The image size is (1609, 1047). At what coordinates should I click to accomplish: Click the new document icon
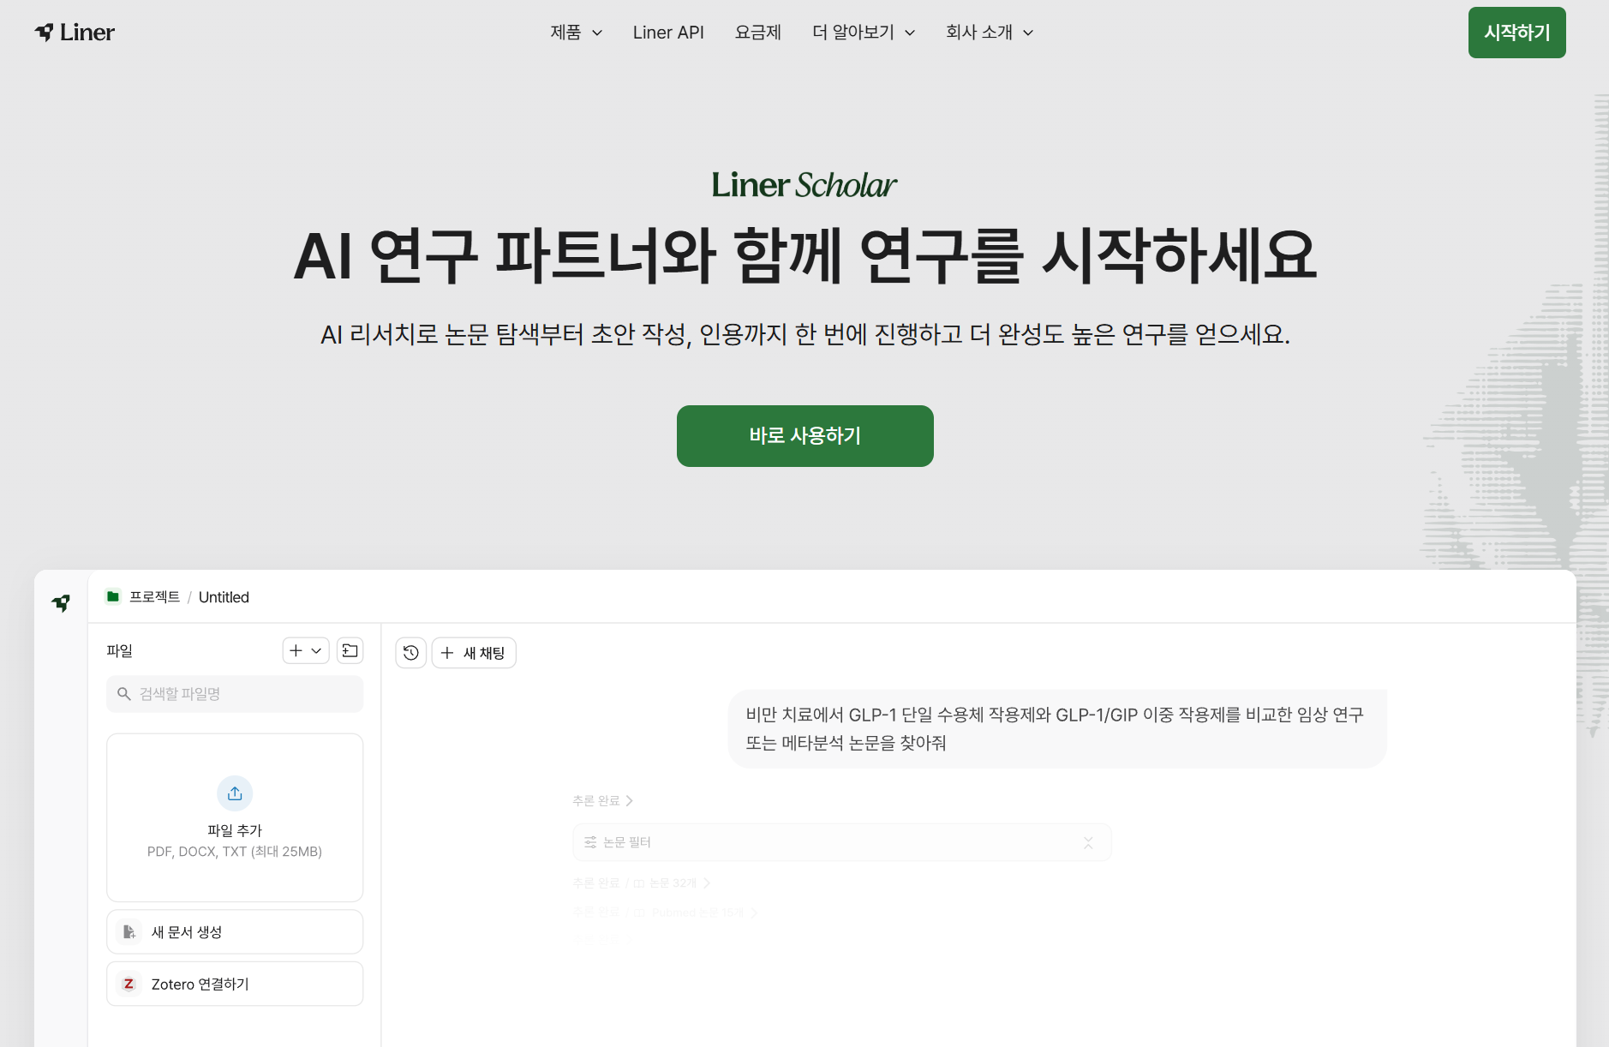point(129,931)
